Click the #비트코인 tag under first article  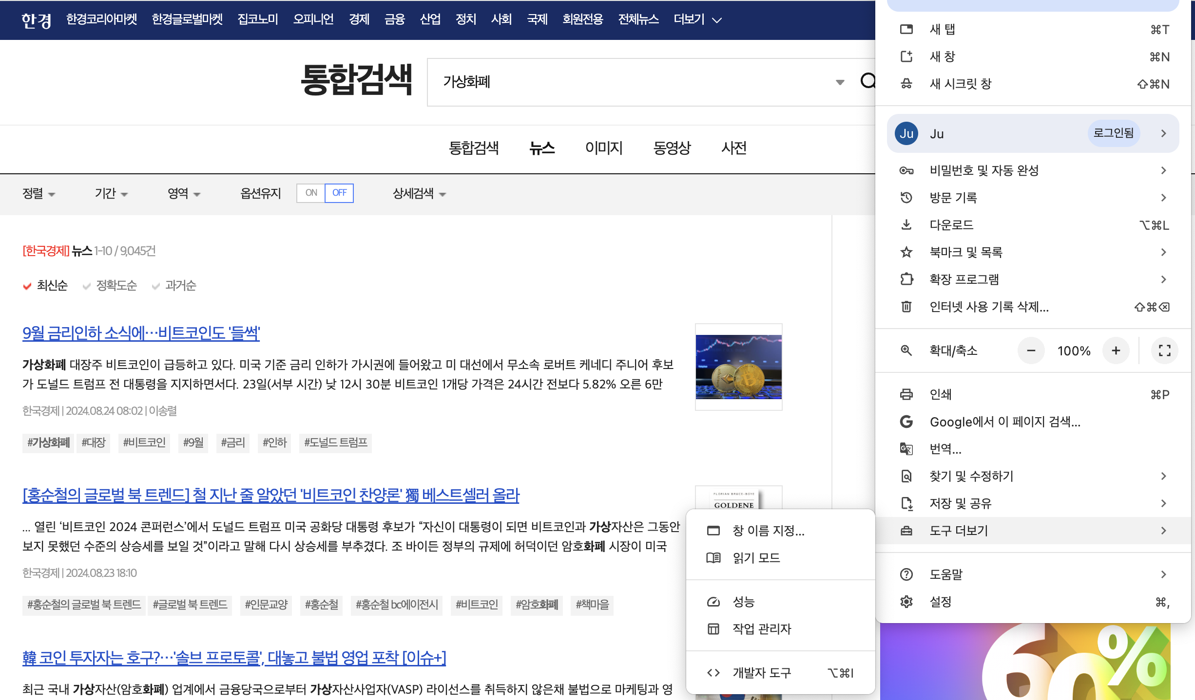pyautogui.click(x=144, y=442)
